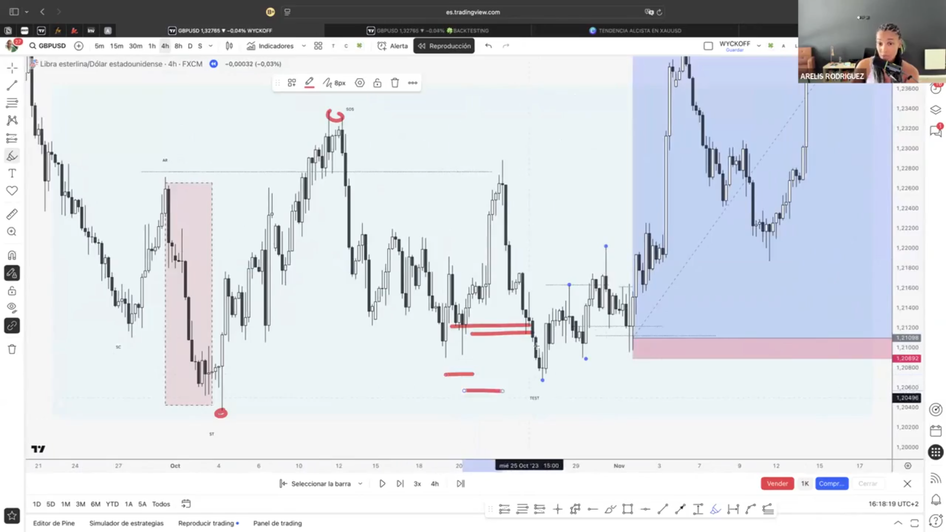Click the Zoom In magnifier tool
946x532 pixels.
click(x=12, y=232)
